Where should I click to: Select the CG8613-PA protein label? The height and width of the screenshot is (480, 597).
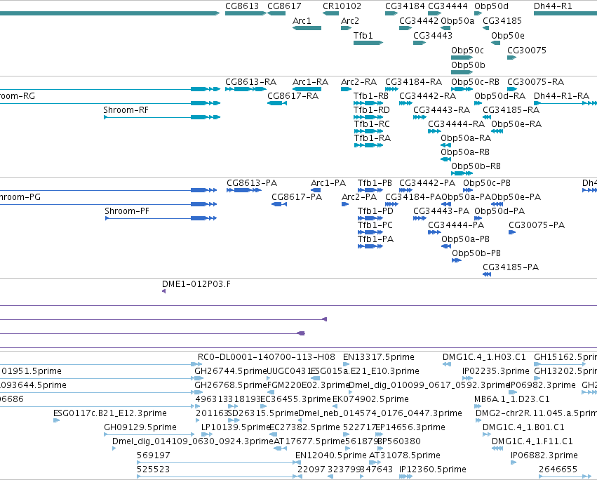252,184
